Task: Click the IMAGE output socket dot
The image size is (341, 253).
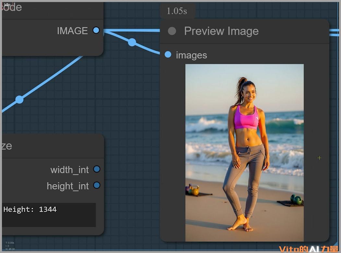Action: point(96,30)
